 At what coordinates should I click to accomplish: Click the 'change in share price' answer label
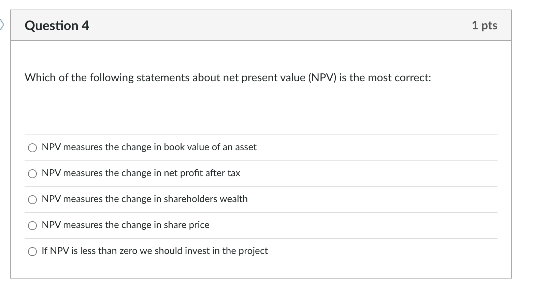125,225
